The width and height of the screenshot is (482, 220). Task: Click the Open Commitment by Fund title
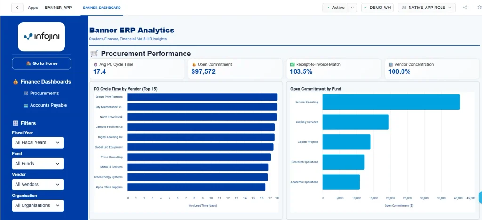point(316,89)
